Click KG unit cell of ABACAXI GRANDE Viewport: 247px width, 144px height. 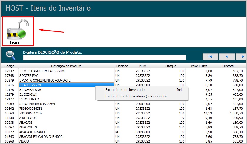pos(117,132)
